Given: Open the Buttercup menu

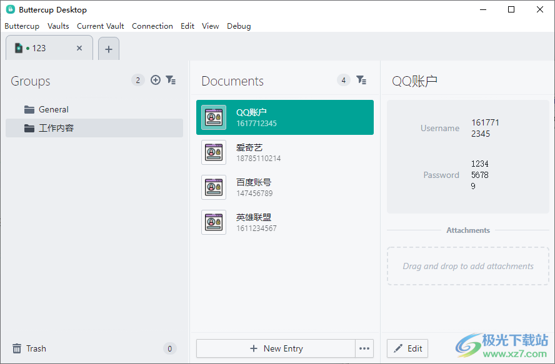Looking at the screenshot, I should point(22,26).
